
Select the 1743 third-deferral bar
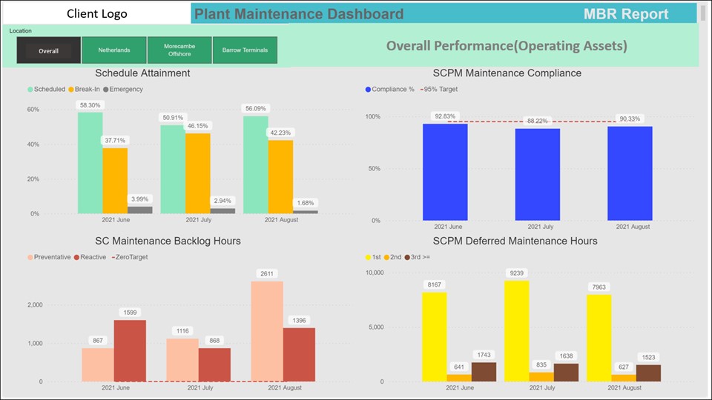[484, 372]
